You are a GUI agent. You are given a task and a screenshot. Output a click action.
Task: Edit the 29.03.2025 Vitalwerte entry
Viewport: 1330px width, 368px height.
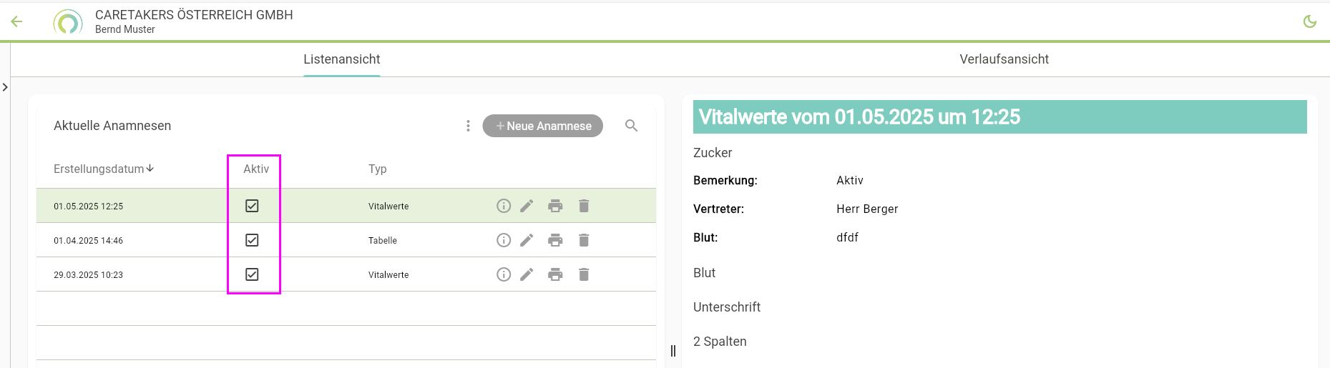coord(527,274)
